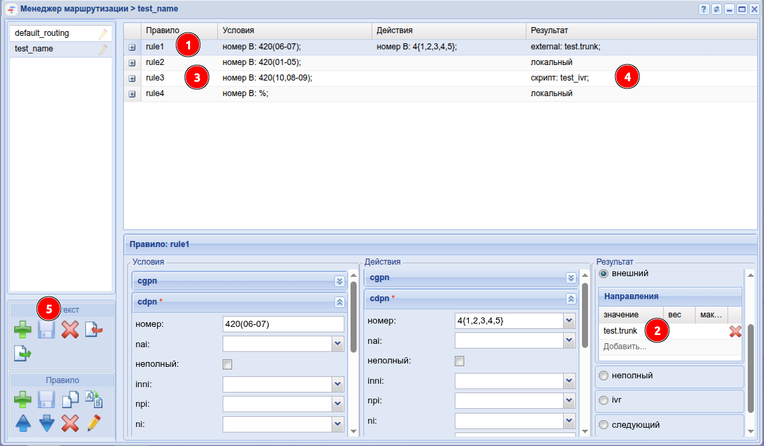Add a new context with green plus
The height and width of the screenshot is (446, 764).
tap(23, 330)
